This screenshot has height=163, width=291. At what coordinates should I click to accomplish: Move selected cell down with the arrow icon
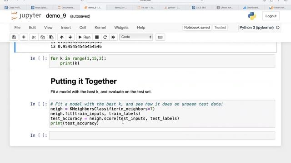pyautogui.click(x=70, y=37)
